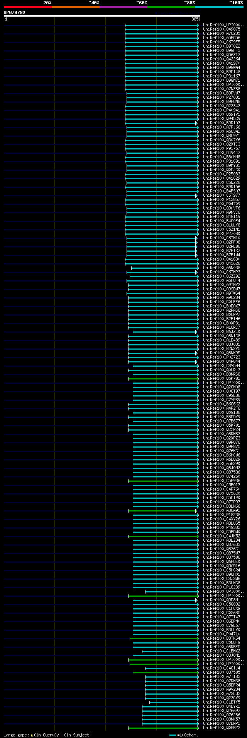The width and height of the screenshot is (247, 738).
Task: Open hit UniRef100_P27081
Action: pos(222,97)
